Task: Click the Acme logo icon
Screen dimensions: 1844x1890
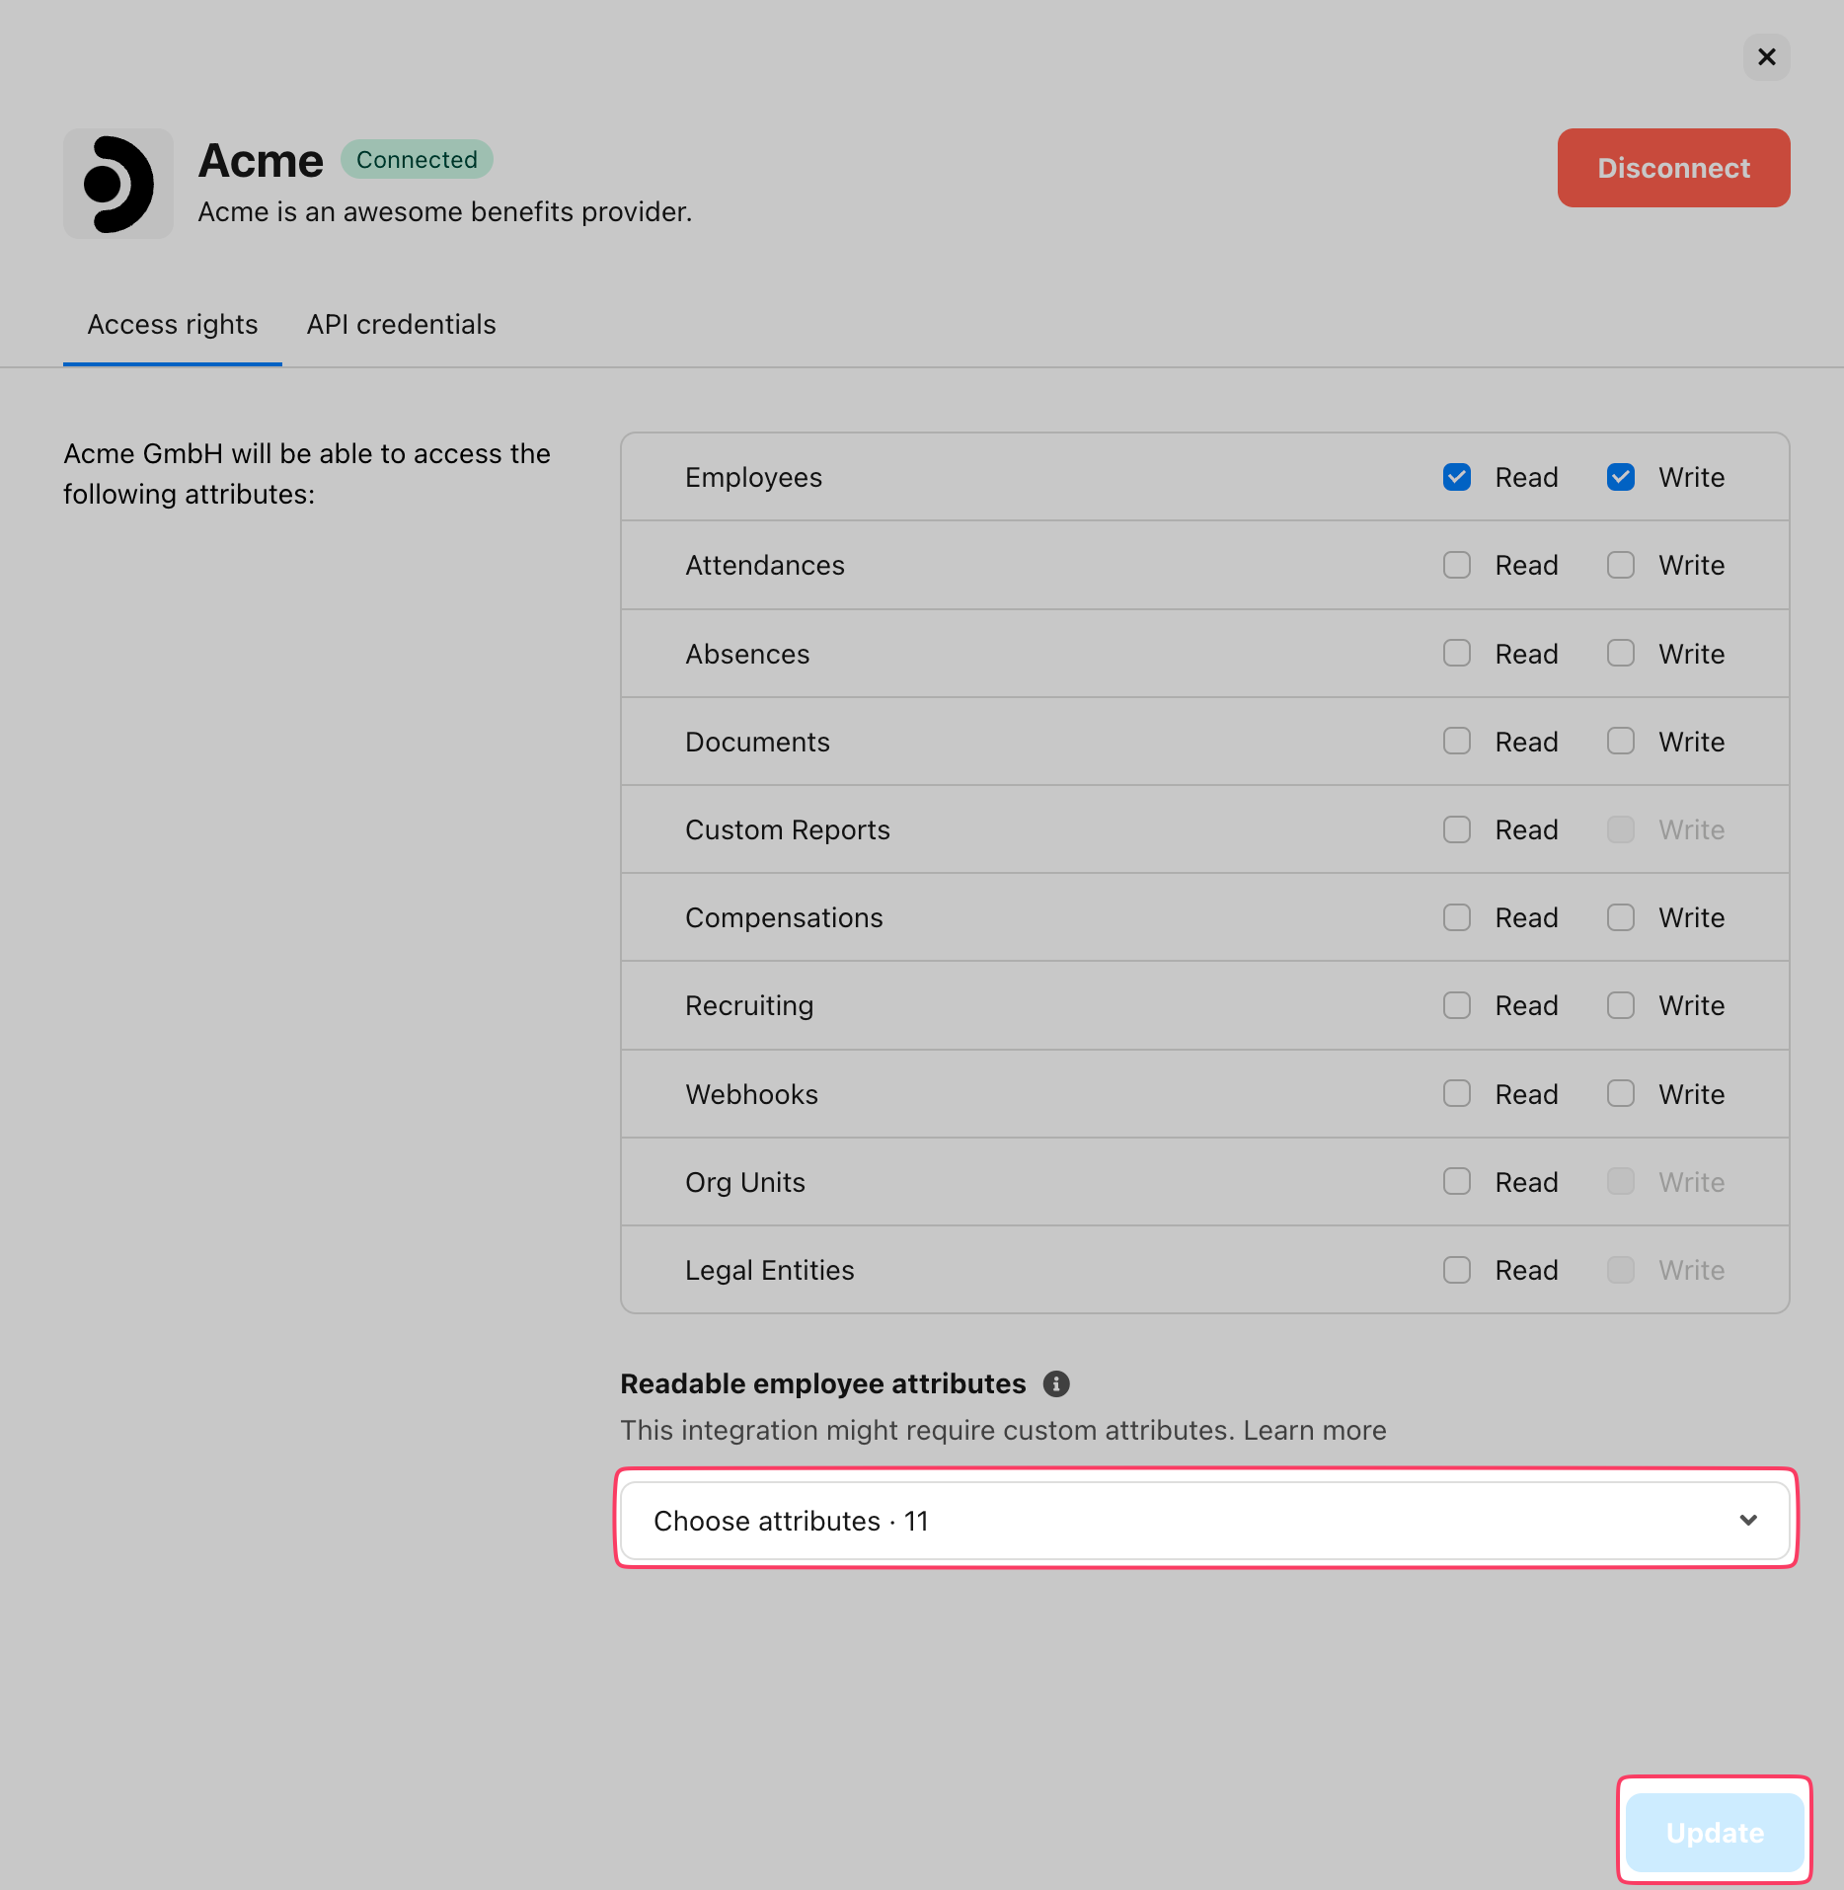Action: pos(118,184)
